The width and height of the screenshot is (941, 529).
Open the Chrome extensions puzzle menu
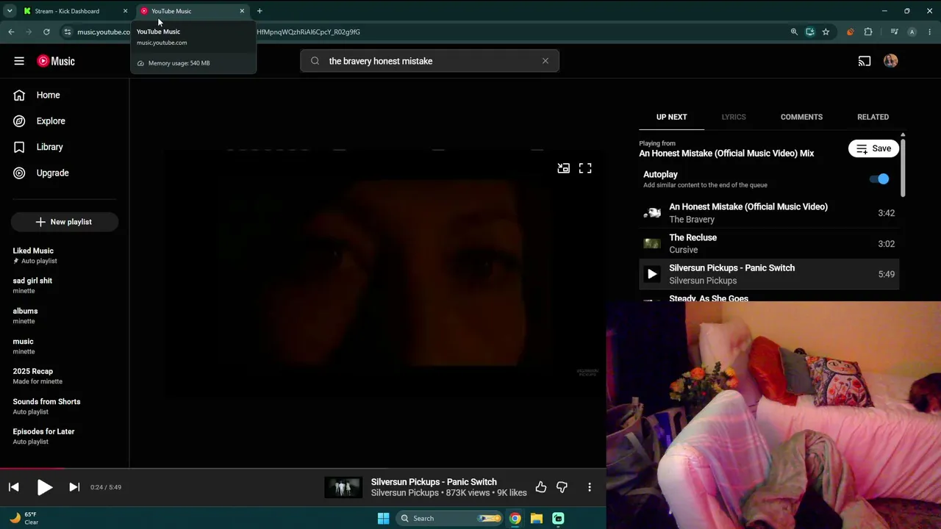(868, 32)
